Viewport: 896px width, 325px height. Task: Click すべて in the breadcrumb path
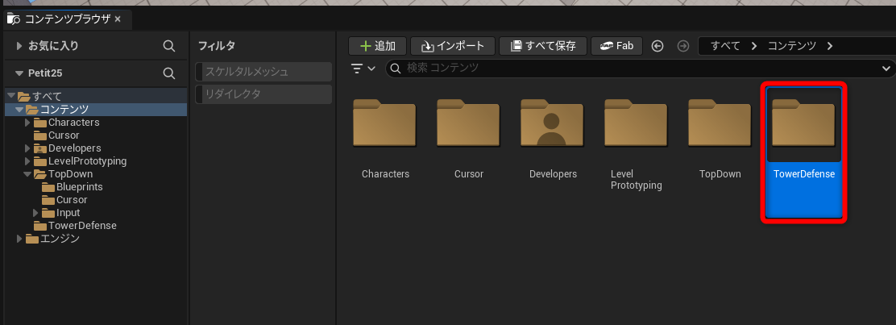(725, 46)
